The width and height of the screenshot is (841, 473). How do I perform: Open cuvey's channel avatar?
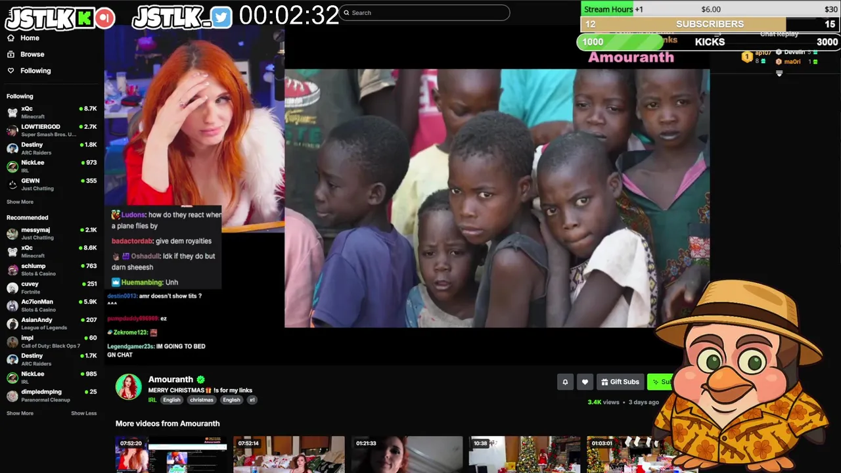click(x=12, y=288)
